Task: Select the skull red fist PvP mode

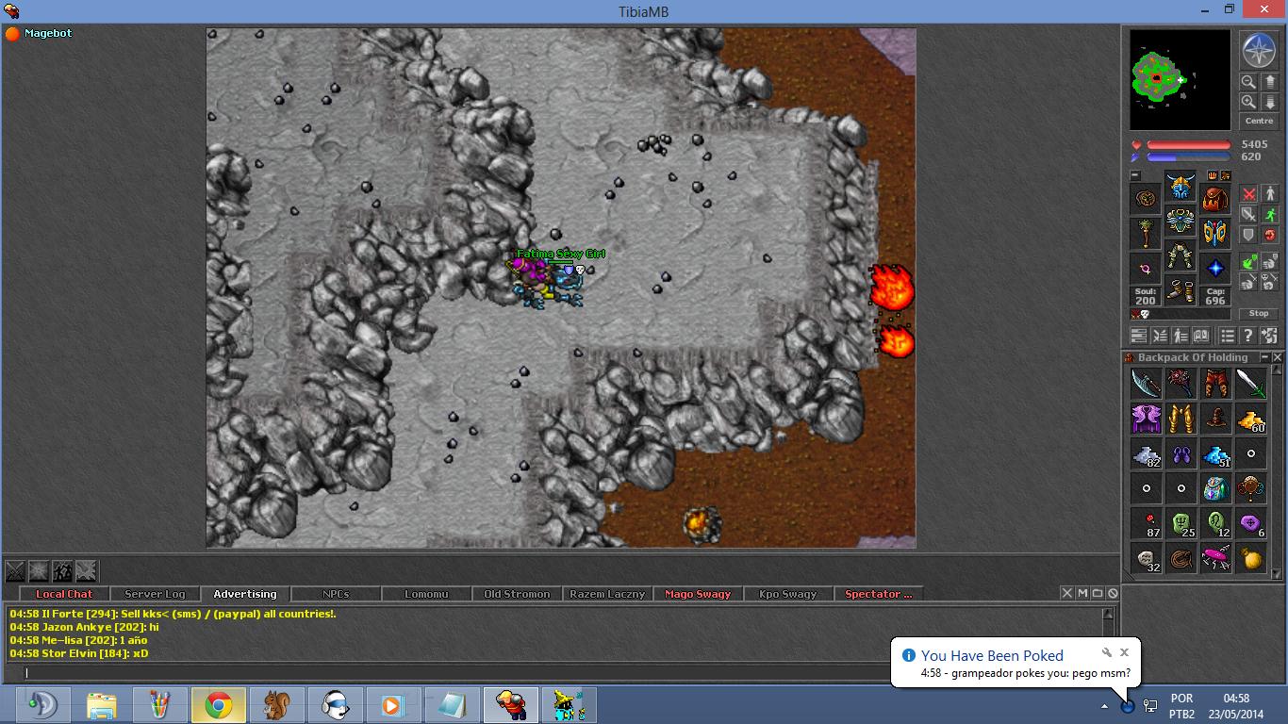Action: point(1269,283)
